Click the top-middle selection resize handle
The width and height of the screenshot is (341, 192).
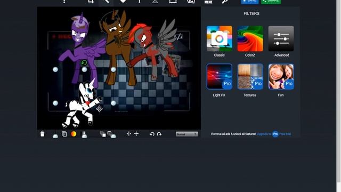tap(84, 69)
